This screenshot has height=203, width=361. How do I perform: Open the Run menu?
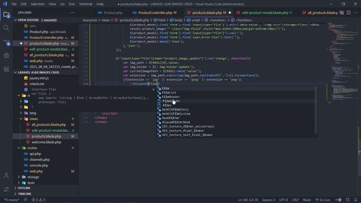(72, 4)
